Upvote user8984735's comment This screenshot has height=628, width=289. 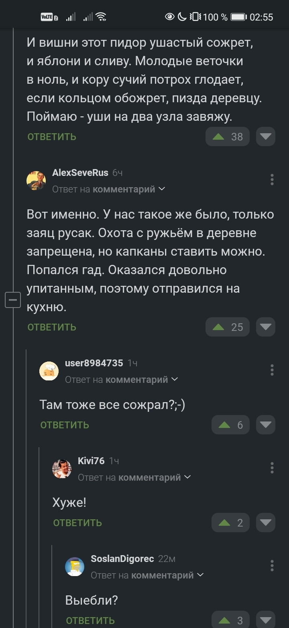[x=230, y=425]
